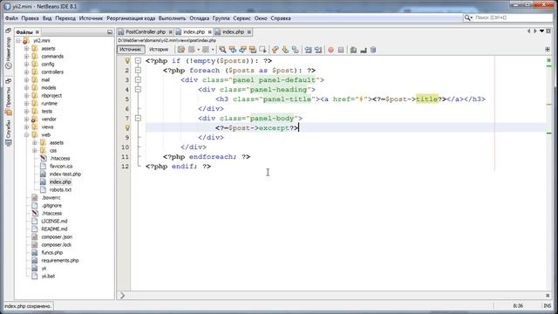Collapse the yii2.mini root tree node
Viewport: 558px width, 314px height.
pyautogui.click(x=18, y=41)
